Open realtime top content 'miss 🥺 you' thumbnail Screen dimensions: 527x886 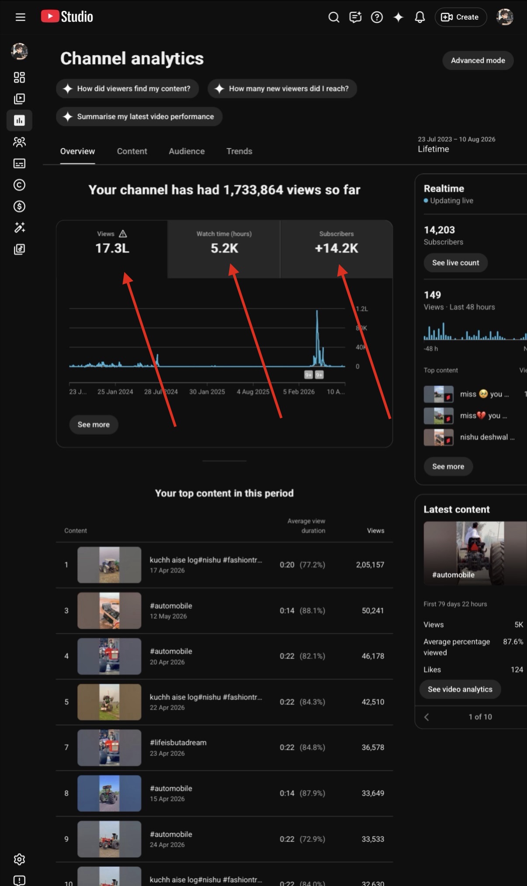438,394
